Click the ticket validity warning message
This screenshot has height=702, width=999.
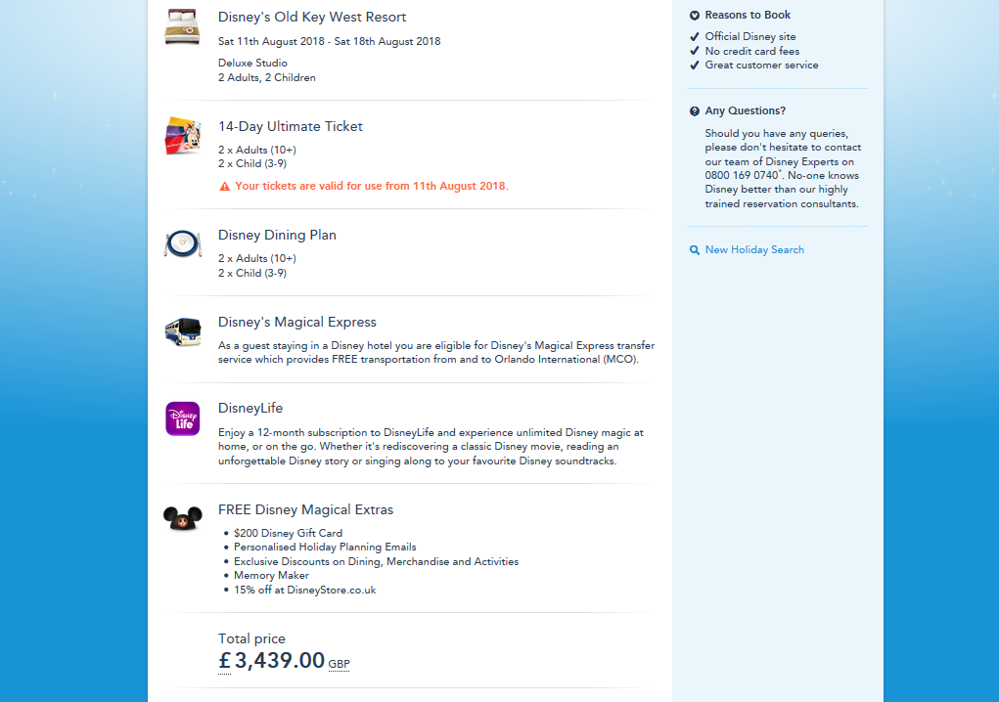click(x=372, y=186)
